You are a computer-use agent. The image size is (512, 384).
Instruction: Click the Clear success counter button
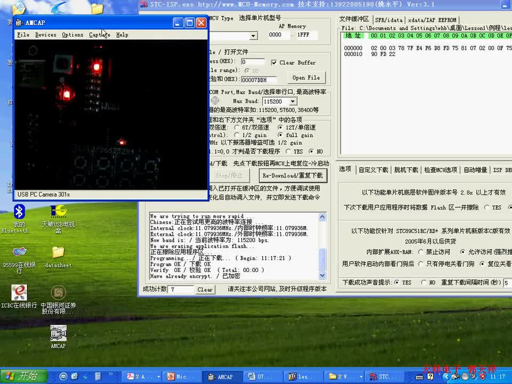(205, 290)
